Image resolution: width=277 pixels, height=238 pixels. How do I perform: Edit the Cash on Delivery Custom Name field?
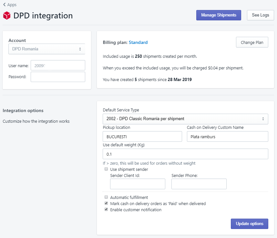228,136
